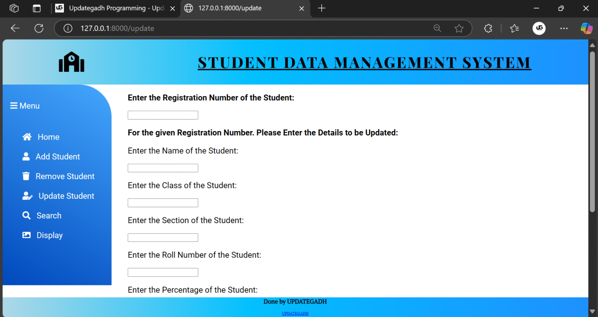Open a new browser tab with plus button

coord(322,8)
